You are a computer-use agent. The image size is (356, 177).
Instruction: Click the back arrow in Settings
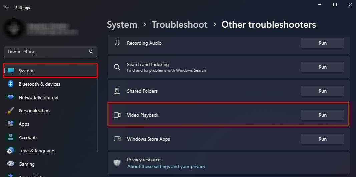tap(6, 7)
